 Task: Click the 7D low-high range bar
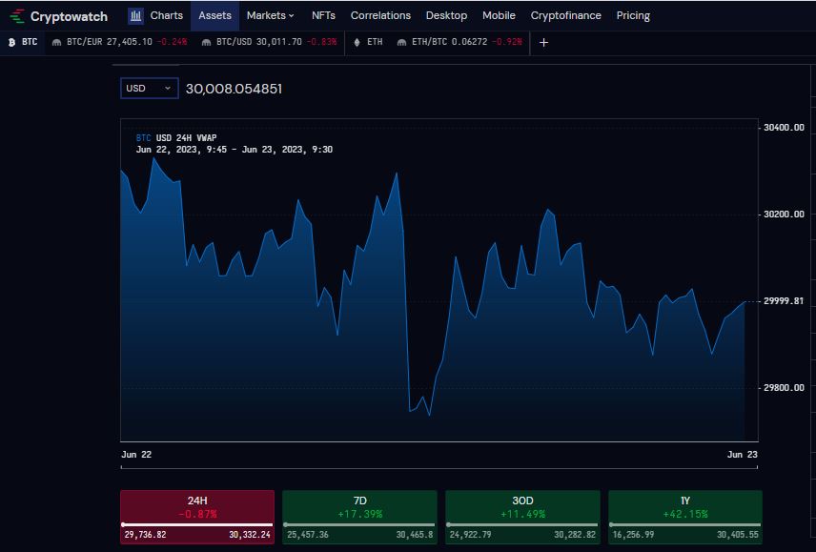pos(359,524)
